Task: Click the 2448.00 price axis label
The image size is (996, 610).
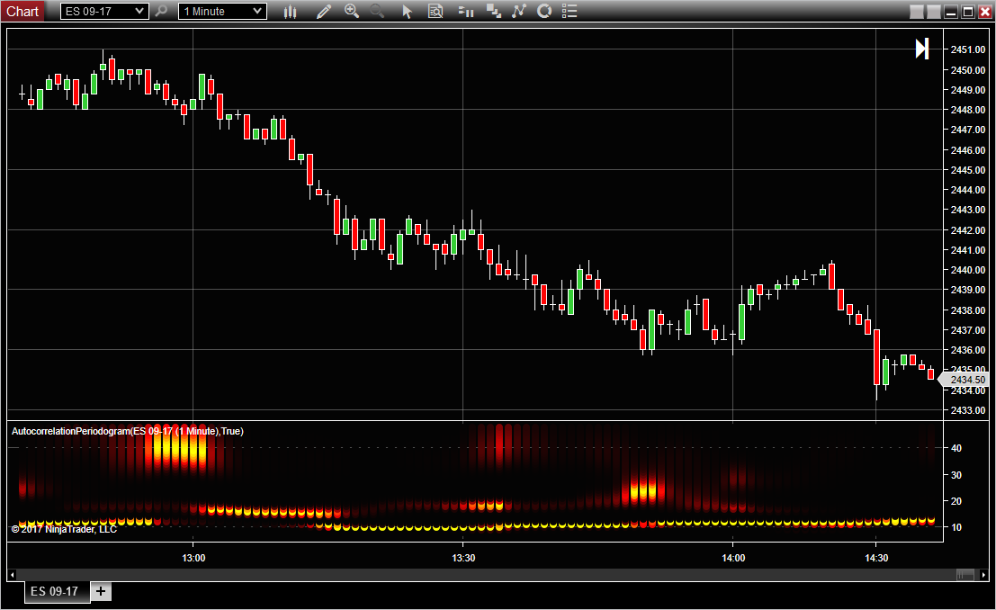Action: coord(968,110)
